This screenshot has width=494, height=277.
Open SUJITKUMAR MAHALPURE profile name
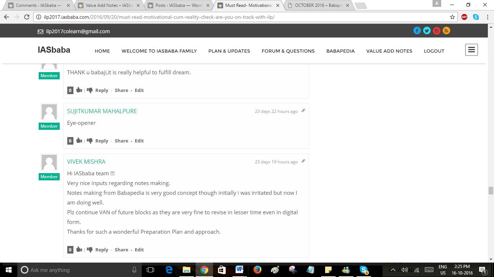tap(102, 111)
